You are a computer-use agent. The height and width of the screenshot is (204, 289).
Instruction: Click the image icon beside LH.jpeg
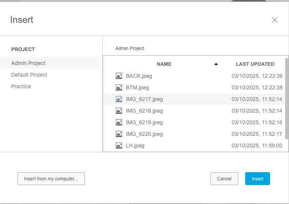tap(119, 146)
